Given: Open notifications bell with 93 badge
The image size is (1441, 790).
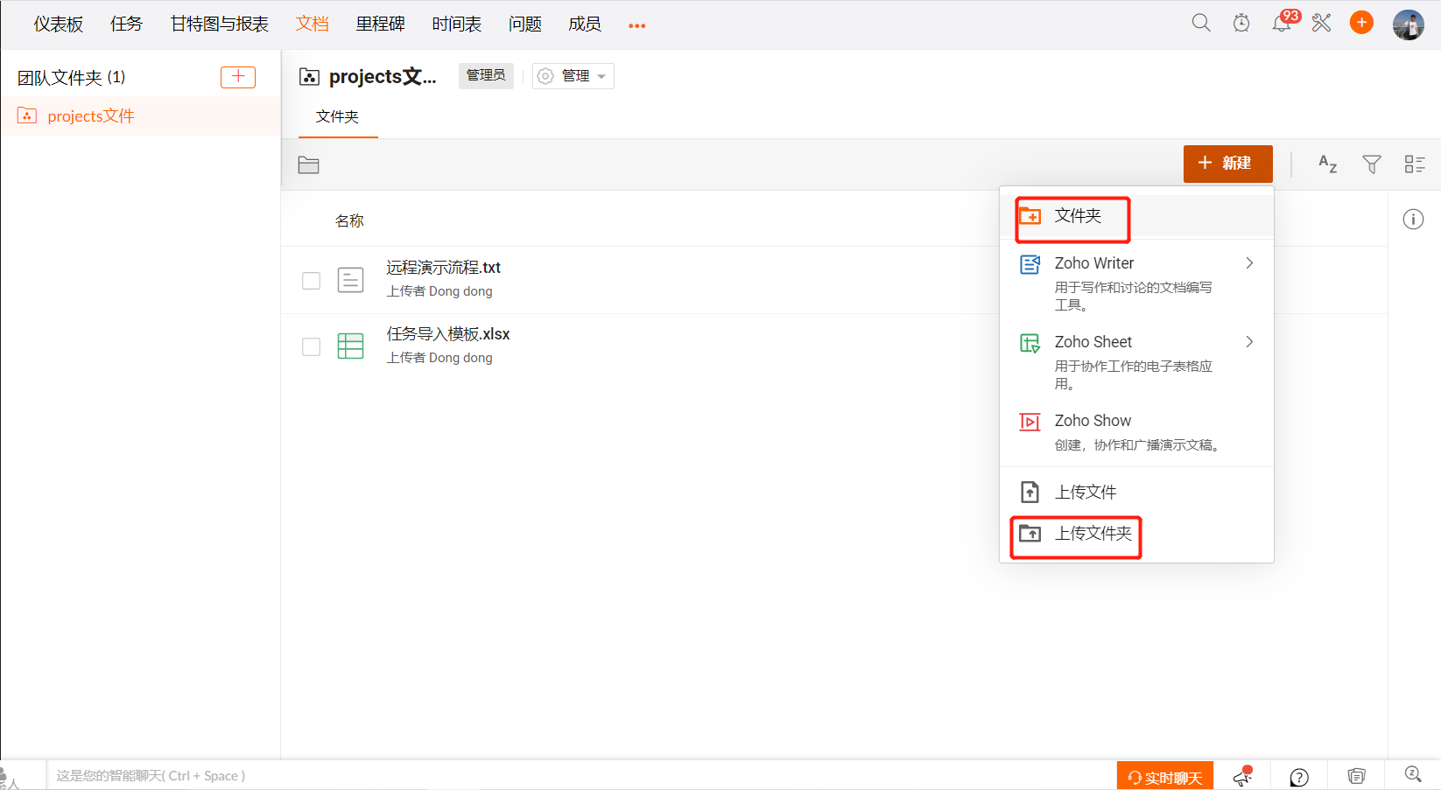Looking at the screenshot, I should tap(1281, 23).
